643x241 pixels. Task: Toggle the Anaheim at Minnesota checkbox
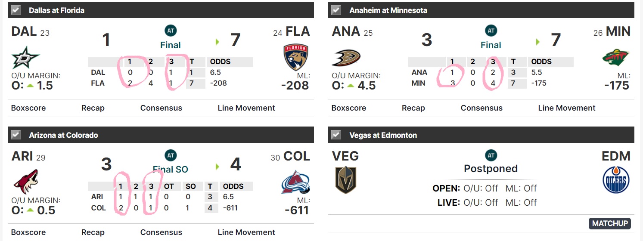336,10
